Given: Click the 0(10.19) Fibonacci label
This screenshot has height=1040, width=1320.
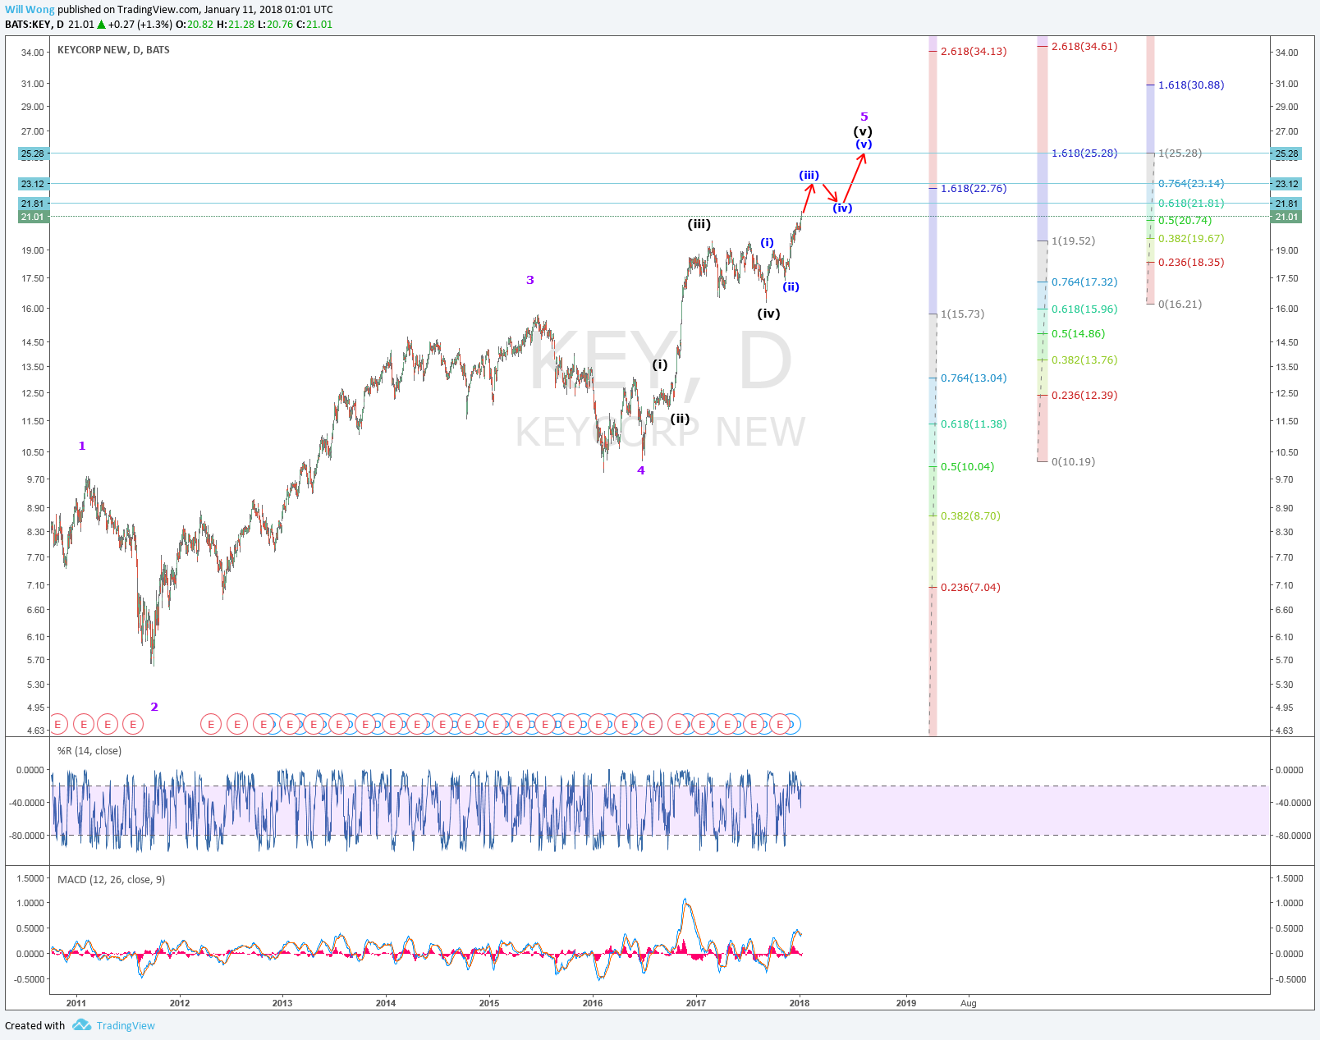Looking at the screenshot, I should [1073, 462].
